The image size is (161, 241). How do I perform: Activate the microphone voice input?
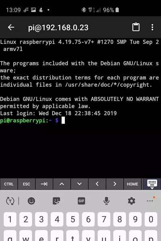[106, 201]
